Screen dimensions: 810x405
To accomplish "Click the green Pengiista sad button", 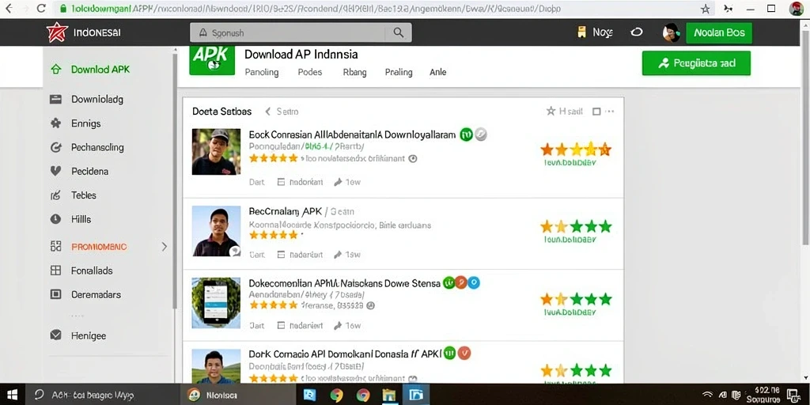I will [696, 63].
